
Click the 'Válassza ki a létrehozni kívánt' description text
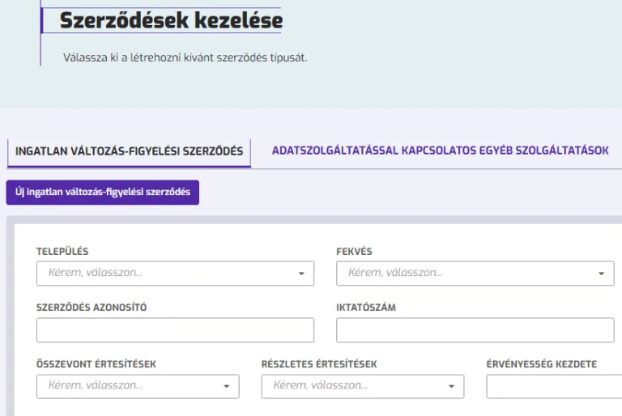(x=185, y=58)
